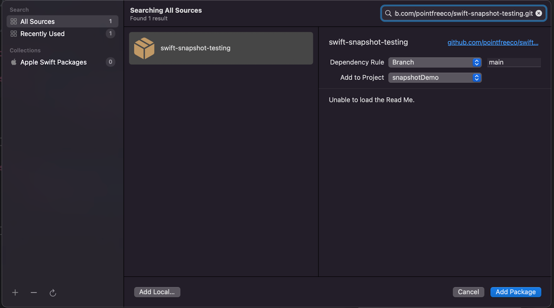554x308 pixels.
Task: Click the magnifying glass search icon
Action: tap(388, 13)
